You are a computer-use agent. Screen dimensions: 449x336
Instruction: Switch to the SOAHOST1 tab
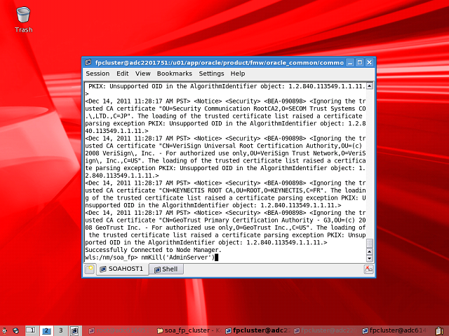pyautogui.click(x=123, y=269)
